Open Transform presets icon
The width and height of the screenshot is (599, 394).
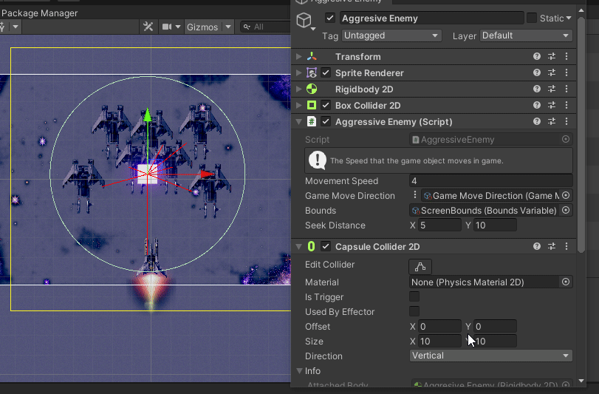tap(552, 57)
